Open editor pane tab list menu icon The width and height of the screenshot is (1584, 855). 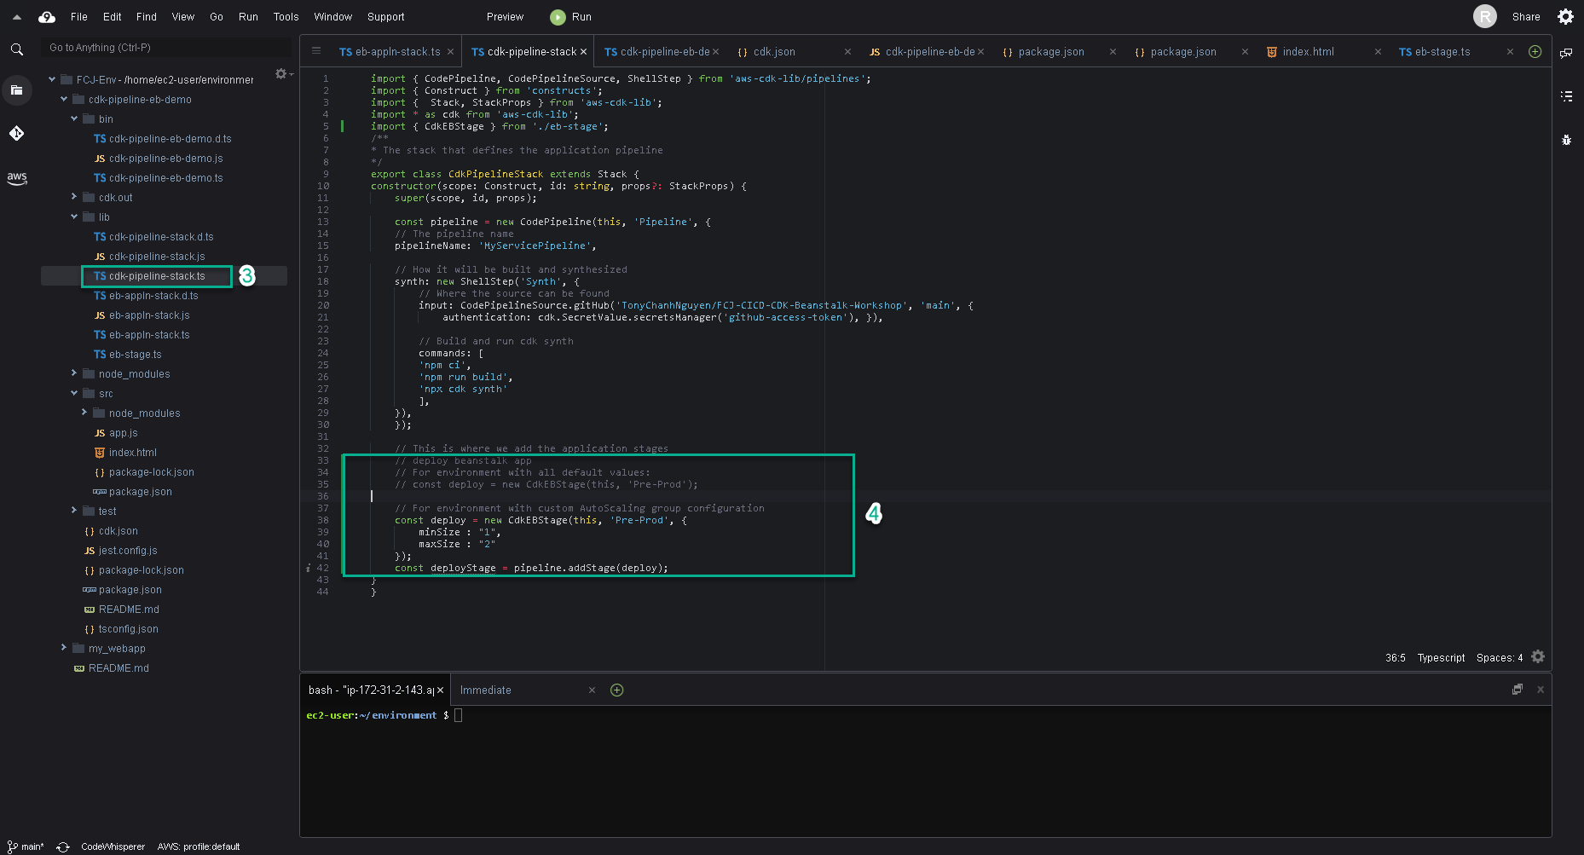316,51
